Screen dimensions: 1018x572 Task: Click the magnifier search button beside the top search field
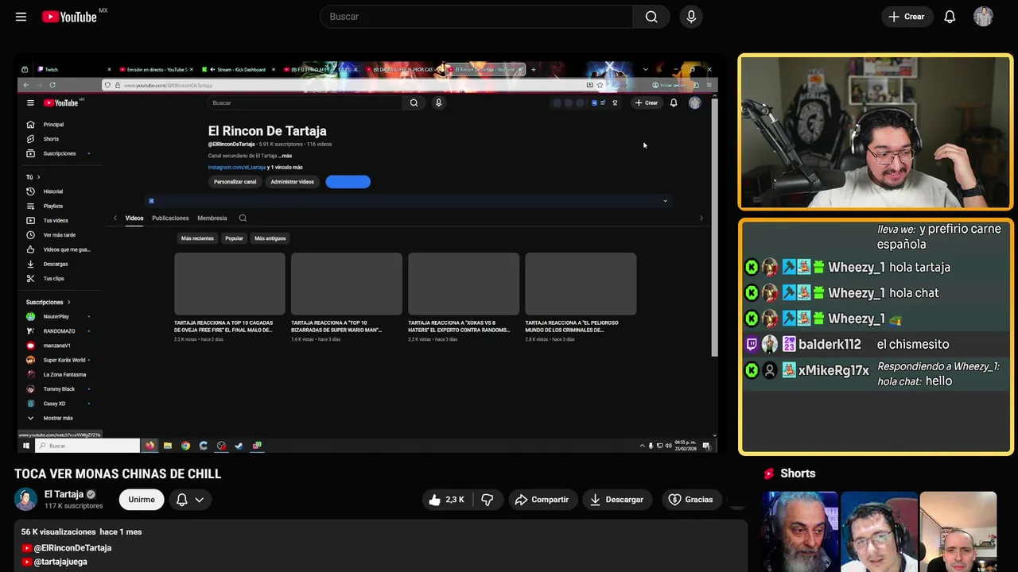[651, 17]
